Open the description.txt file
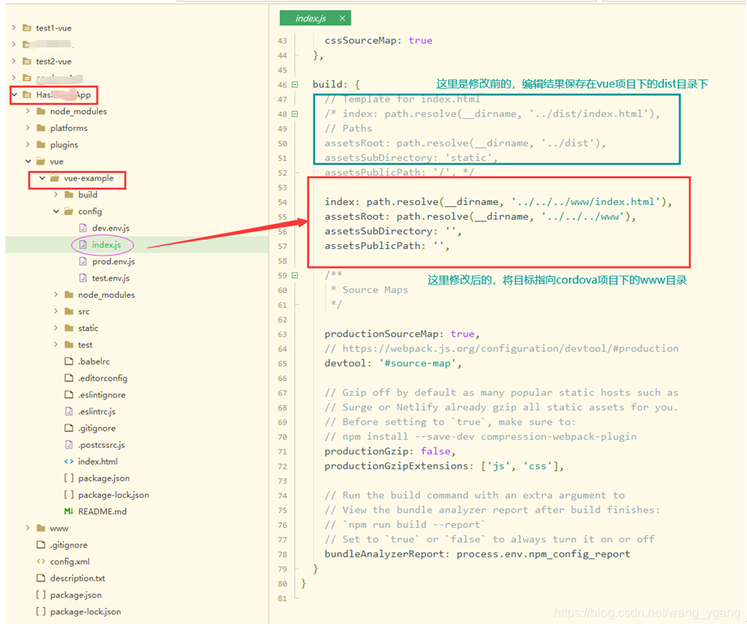This screenshot has height=627, width=747. pos(77,578)
